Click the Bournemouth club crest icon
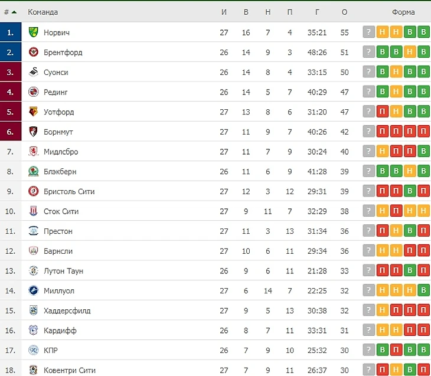This screenshot has height=376, width=431. point(34,132)
